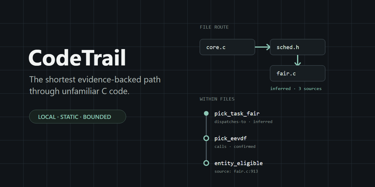375x187 pixels.
Task: Click the WITHIN FILES heading
Action: click(x=217, y=99)
